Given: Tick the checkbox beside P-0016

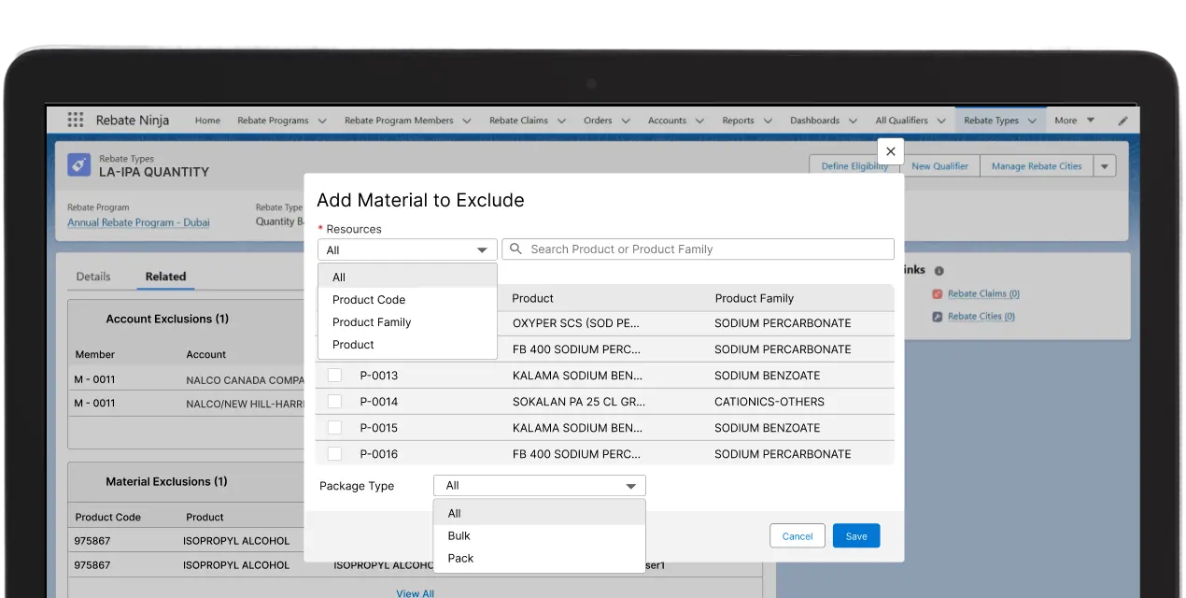Looking at the screenshot, I should click(334, 453).
